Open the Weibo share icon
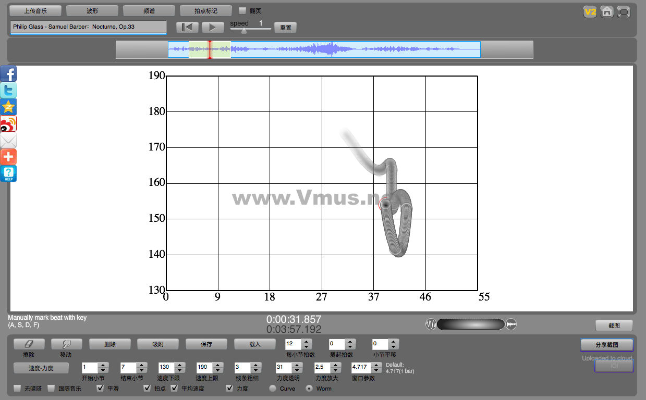The height and width of the screenshot is (400, 646). (x=9, y=124)
